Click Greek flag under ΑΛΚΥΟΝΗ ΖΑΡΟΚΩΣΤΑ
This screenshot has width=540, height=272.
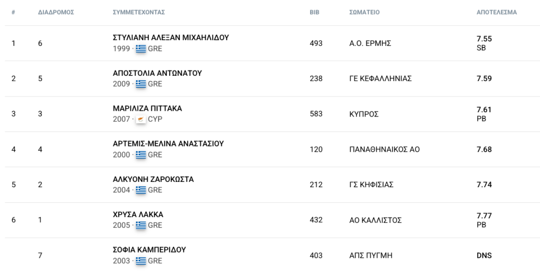coord(141,190)
